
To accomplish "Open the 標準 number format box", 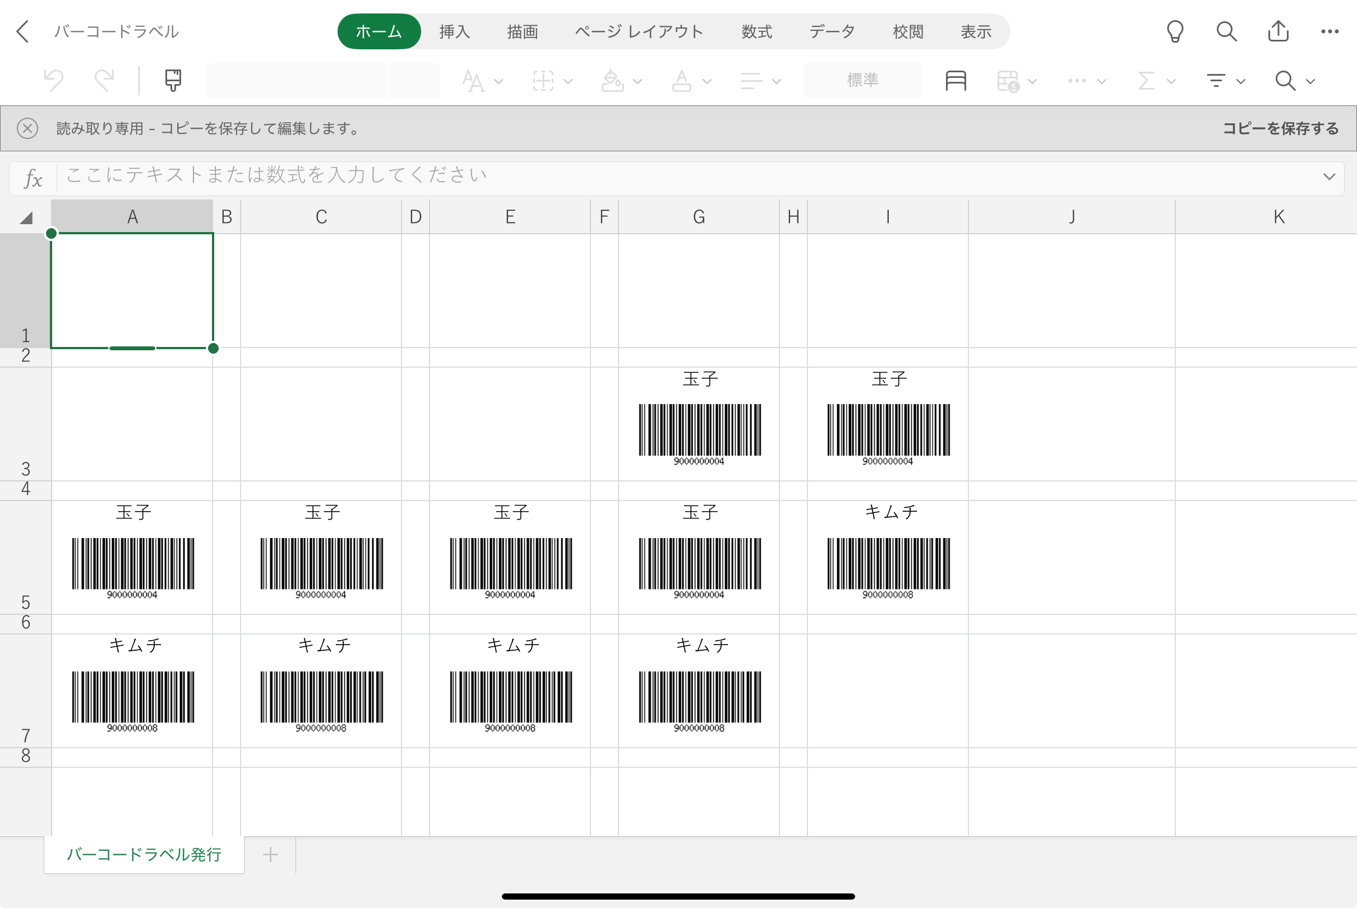I will [x=862, y=81].
